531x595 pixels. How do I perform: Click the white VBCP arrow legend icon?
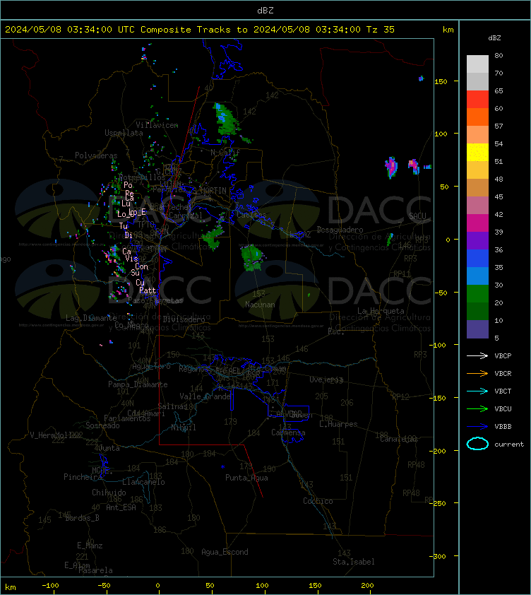[477, 355]
